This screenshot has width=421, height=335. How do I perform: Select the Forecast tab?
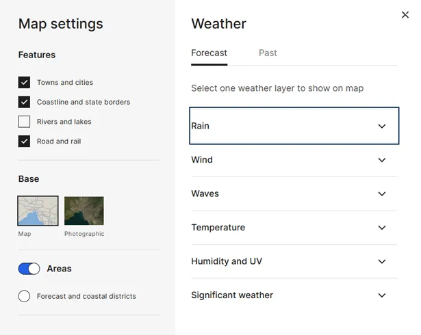(209, 53)
